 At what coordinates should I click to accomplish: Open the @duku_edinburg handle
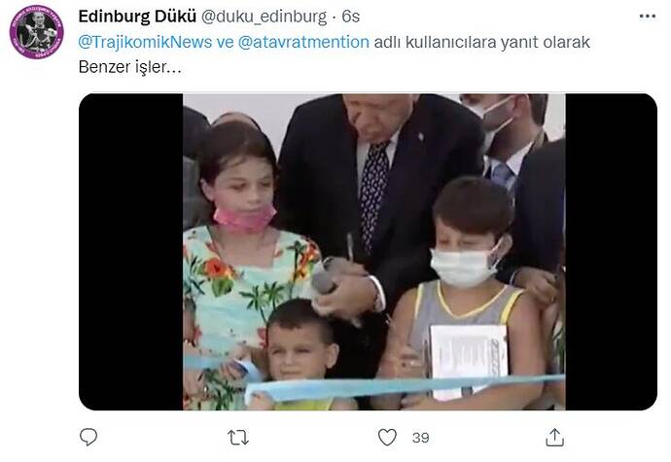click(264, 17)
